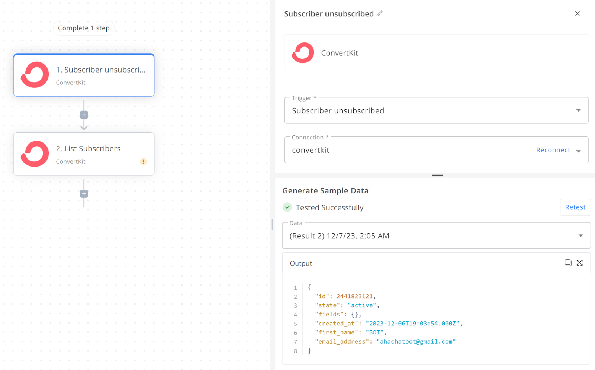
Task: Close the Subscriber unsubscribed panel
Action: pos(577,14)
